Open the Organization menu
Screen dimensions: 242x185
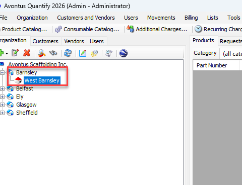point(32,18)
